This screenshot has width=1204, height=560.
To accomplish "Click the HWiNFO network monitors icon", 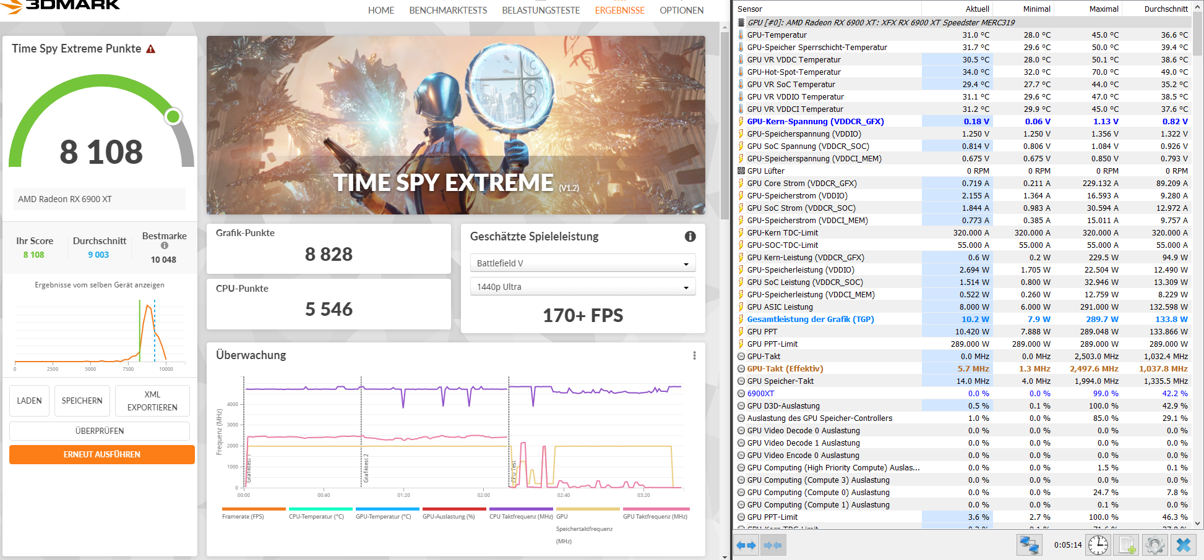I will pos(1030,545).
